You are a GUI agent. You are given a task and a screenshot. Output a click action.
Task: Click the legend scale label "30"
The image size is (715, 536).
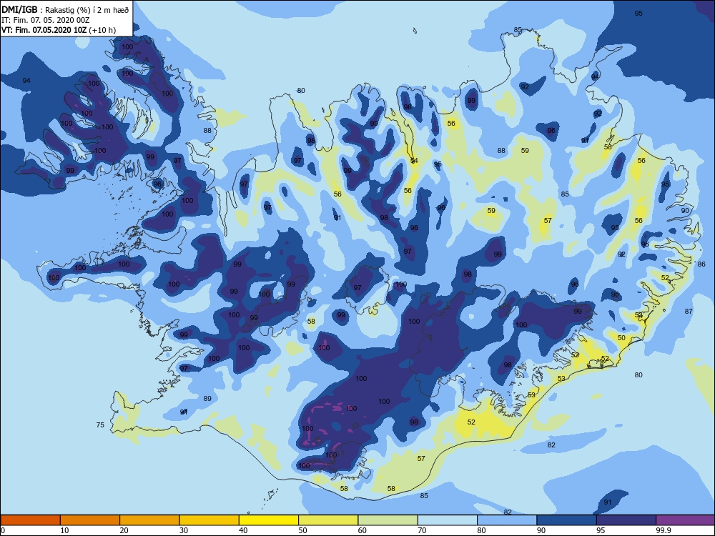coord(184,530)
